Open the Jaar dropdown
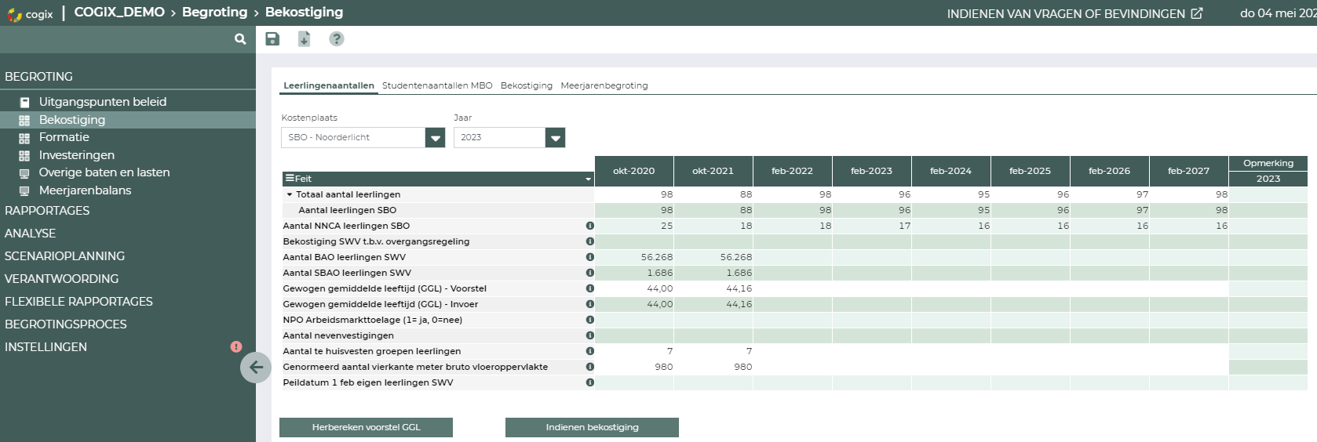 coord(555,138)
